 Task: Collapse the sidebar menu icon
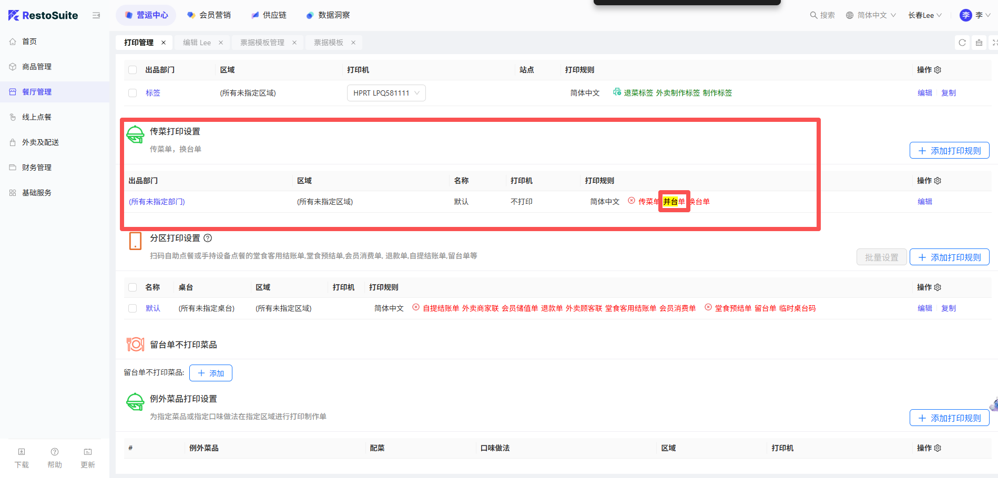(96, 15)
